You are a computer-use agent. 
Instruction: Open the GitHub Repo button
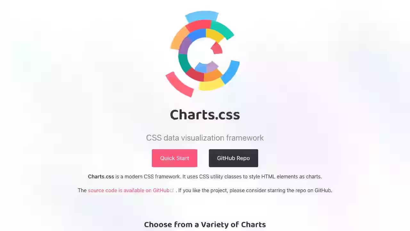(x=233, y=158)
